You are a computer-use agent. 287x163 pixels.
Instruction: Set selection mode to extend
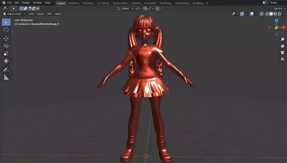point(25,8)
